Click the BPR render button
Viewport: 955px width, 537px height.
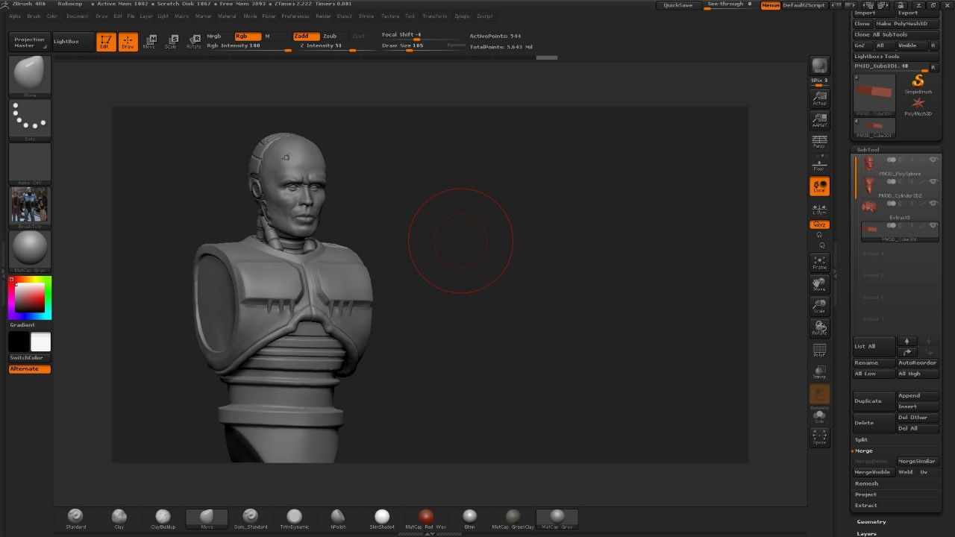pyautogui.click(x=819, y=66)
